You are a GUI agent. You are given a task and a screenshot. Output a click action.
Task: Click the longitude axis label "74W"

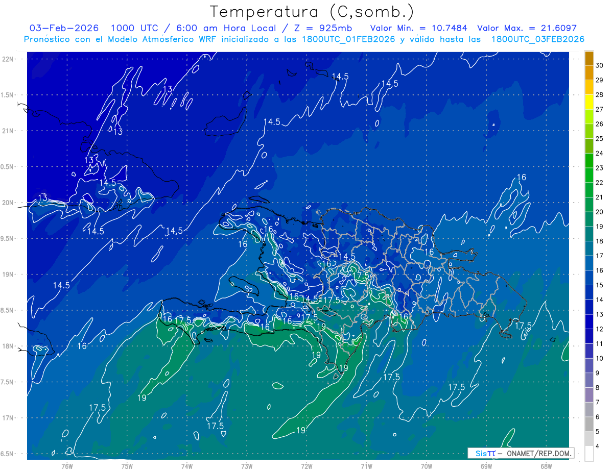[187, 466]
